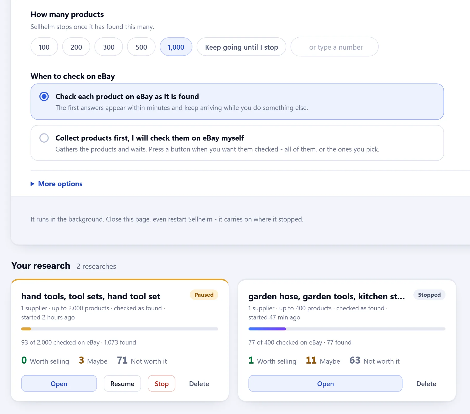This screenshot has width=470, height=414.
Task: Click 'garden hose, garden tools' card title
Action: click(x=327, y=296)
